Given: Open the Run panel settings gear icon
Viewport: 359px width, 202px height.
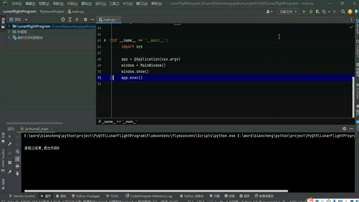Looking at the screenshot, I should pyautogui.click(x=344, y=128).
